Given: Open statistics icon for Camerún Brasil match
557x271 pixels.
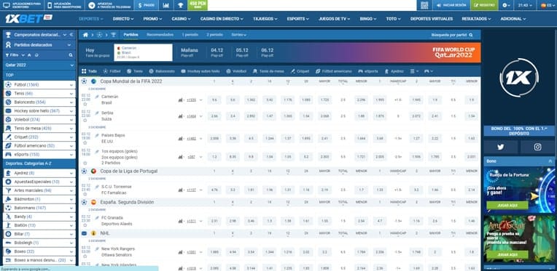Looking at the screenshot, I should click(x=181, y=100).
